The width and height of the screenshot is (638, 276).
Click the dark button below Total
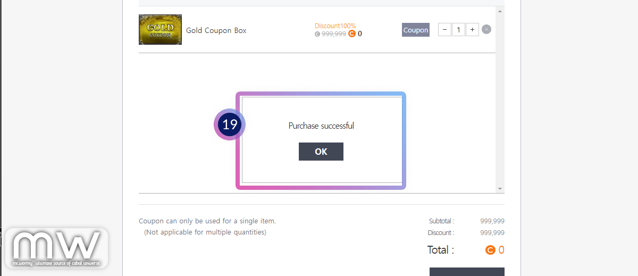coord(467,272)
